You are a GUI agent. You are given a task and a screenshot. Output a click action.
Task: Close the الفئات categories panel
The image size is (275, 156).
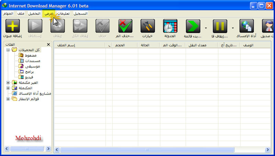point(48,45)
